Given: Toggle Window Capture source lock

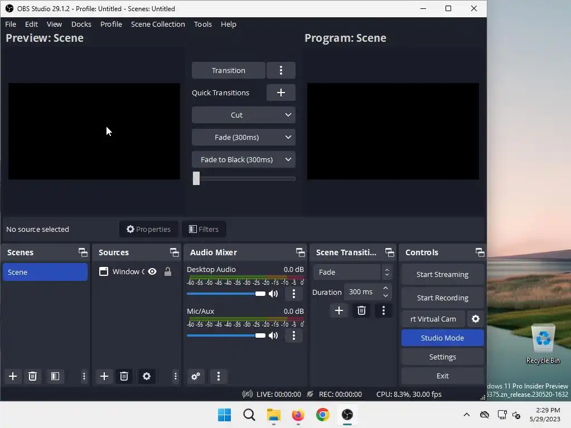Looking at the screenshot, I should pos(168,271).
